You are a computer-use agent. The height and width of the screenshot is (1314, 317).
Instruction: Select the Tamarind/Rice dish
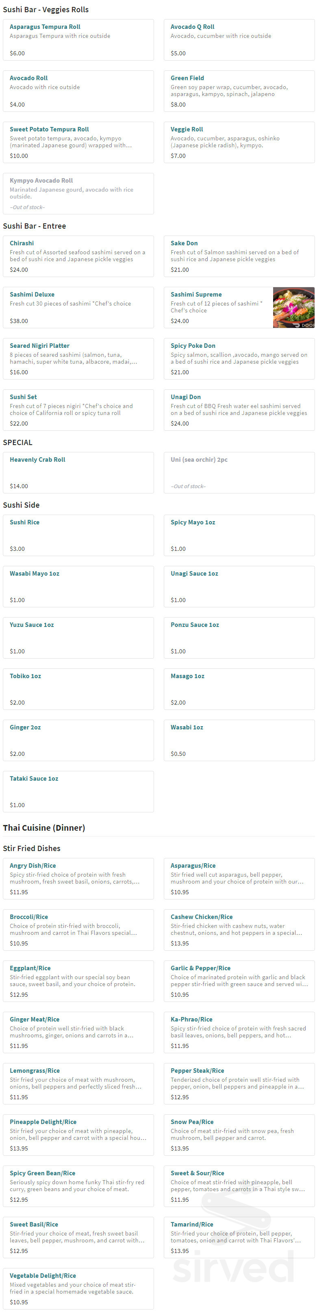(x=239, y=1237)
